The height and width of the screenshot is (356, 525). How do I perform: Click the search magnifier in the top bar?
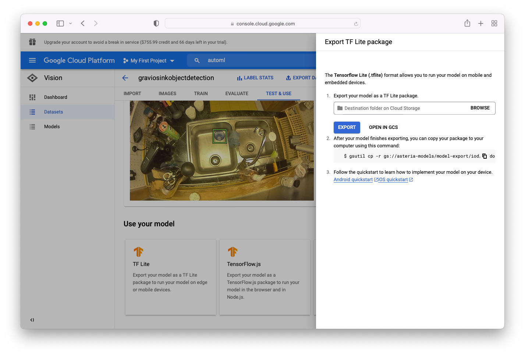(197, 60)
